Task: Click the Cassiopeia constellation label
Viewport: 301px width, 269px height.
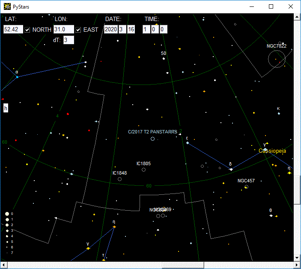Action: 272,151
